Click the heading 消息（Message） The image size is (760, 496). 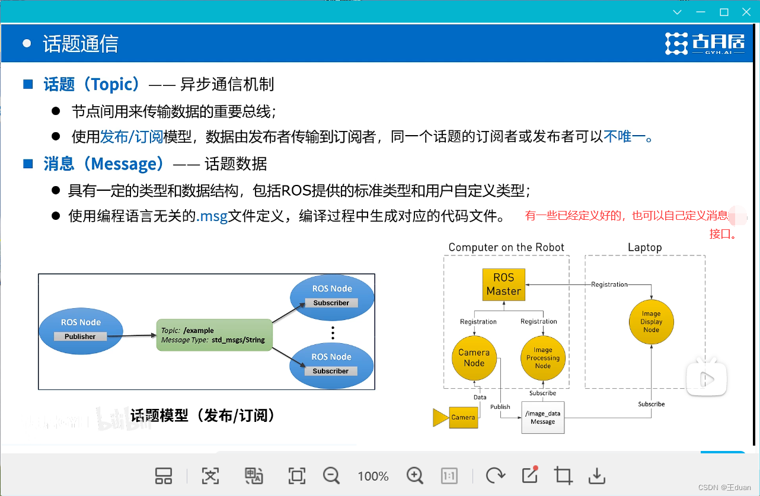click(x=104, y=164)
